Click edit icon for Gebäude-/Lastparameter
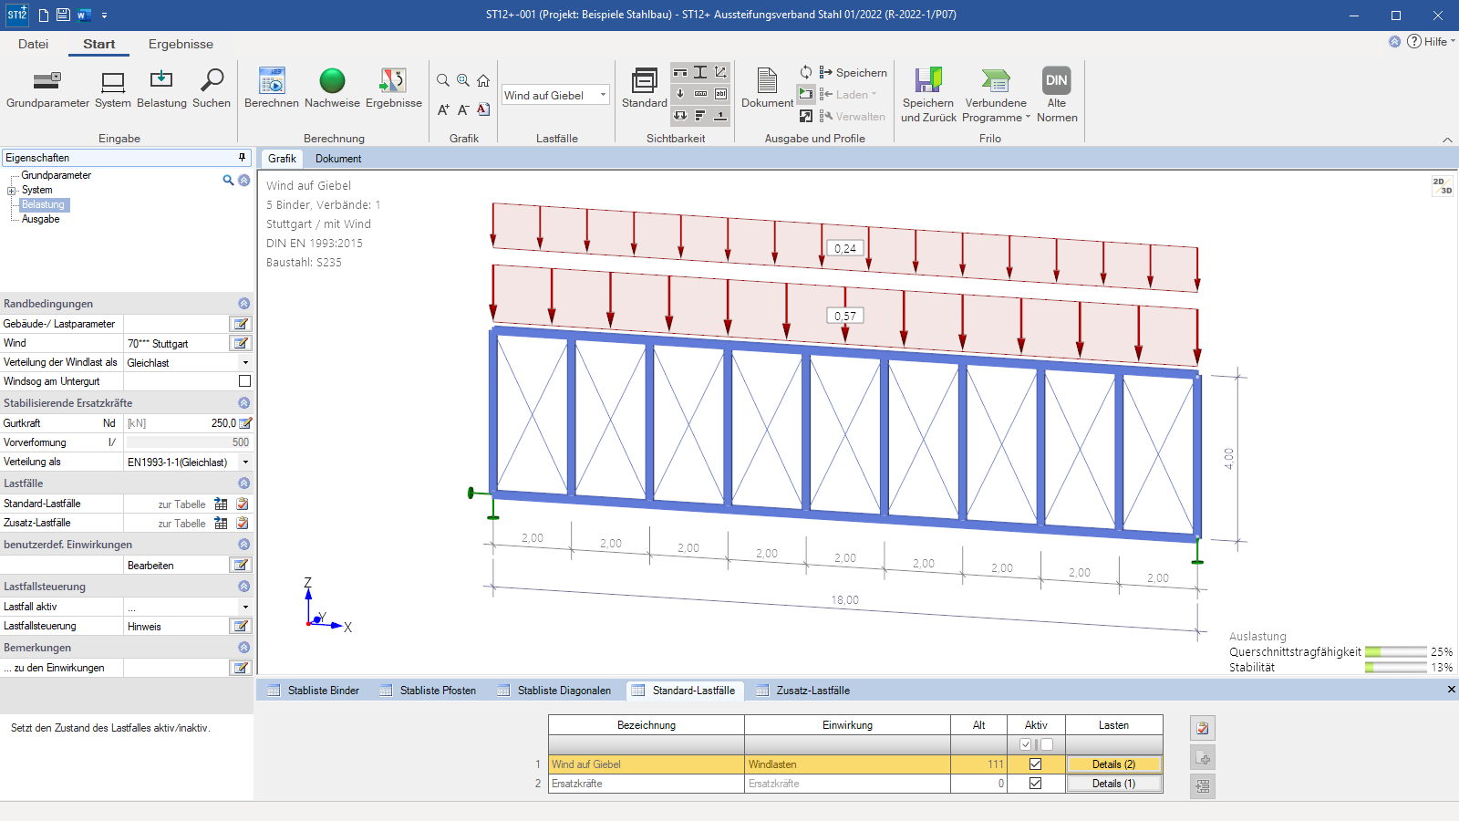The image size is (1459, 821). 241,324
